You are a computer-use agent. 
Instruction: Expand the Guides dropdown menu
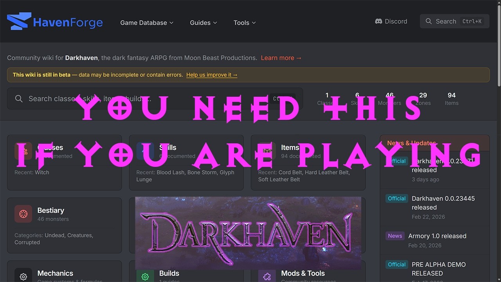[204, 23]
